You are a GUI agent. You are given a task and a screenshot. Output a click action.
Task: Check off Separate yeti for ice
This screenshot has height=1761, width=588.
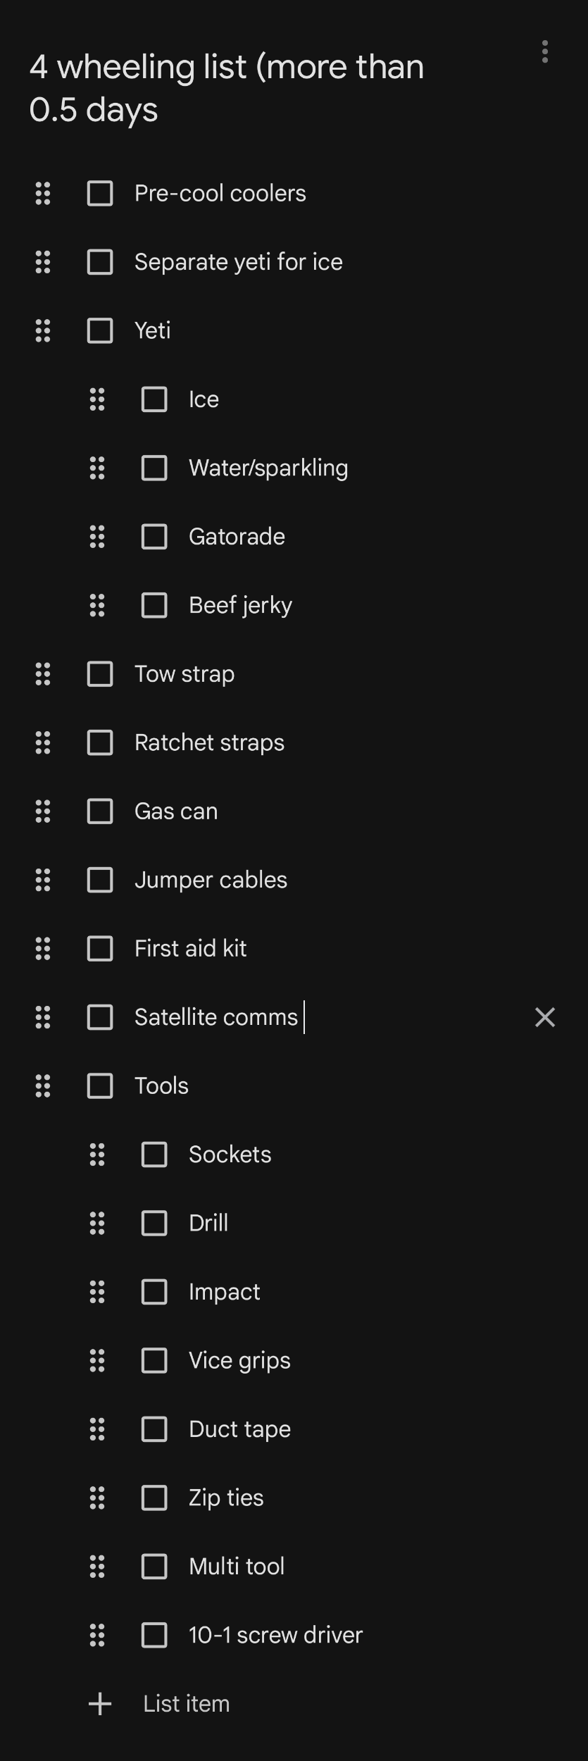point(99,261)
